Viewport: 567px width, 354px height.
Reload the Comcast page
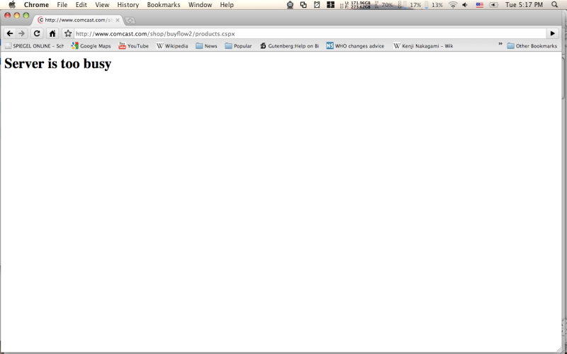[37, 33]
